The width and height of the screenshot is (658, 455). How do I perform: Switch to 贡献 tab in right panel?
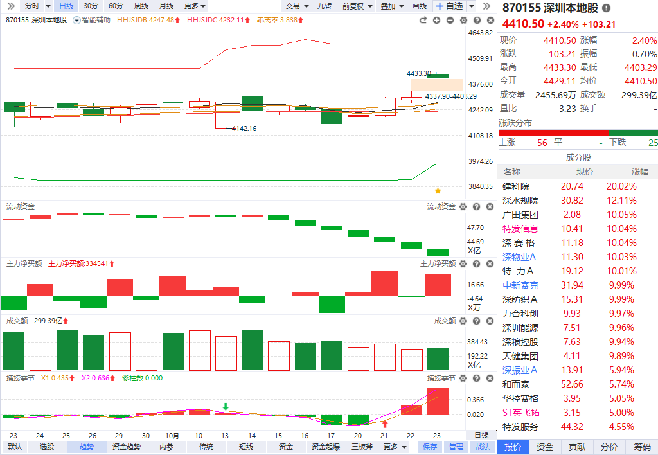pos(577,447)
